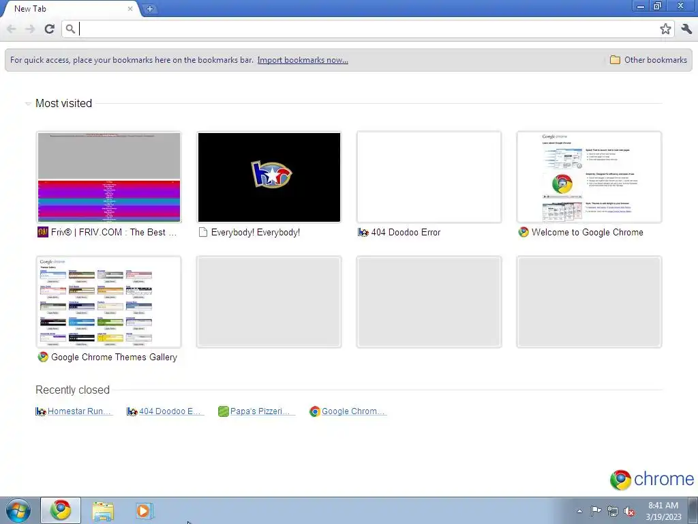This screenshot has height=524, width=698.
Task: Open a new tab with plus button
Action: click(150, 8)
